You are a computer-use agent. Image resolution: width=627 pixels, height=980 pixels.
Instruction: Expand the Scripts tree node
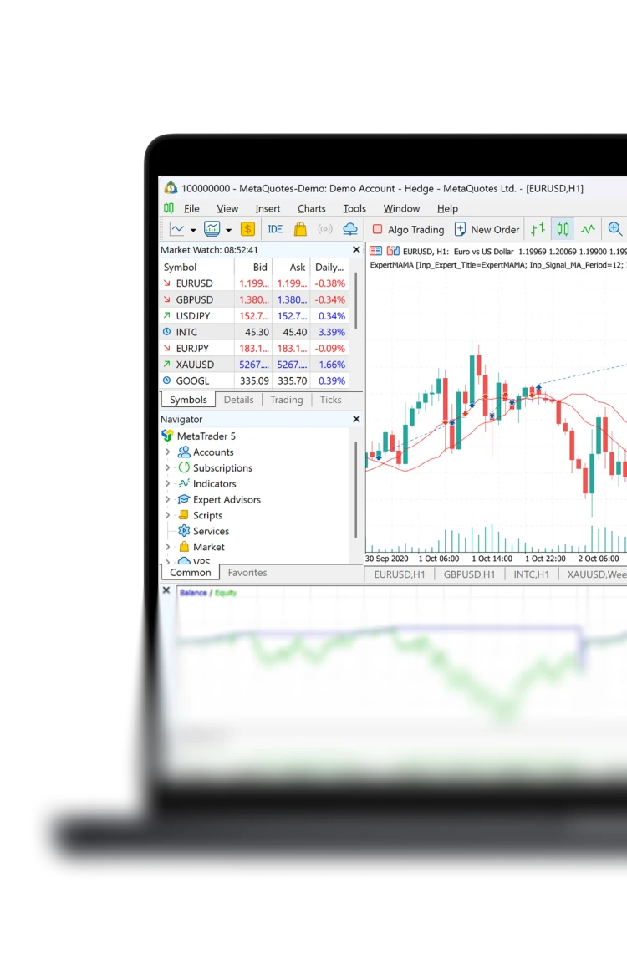pyautogui.click(x=167, y=515)
